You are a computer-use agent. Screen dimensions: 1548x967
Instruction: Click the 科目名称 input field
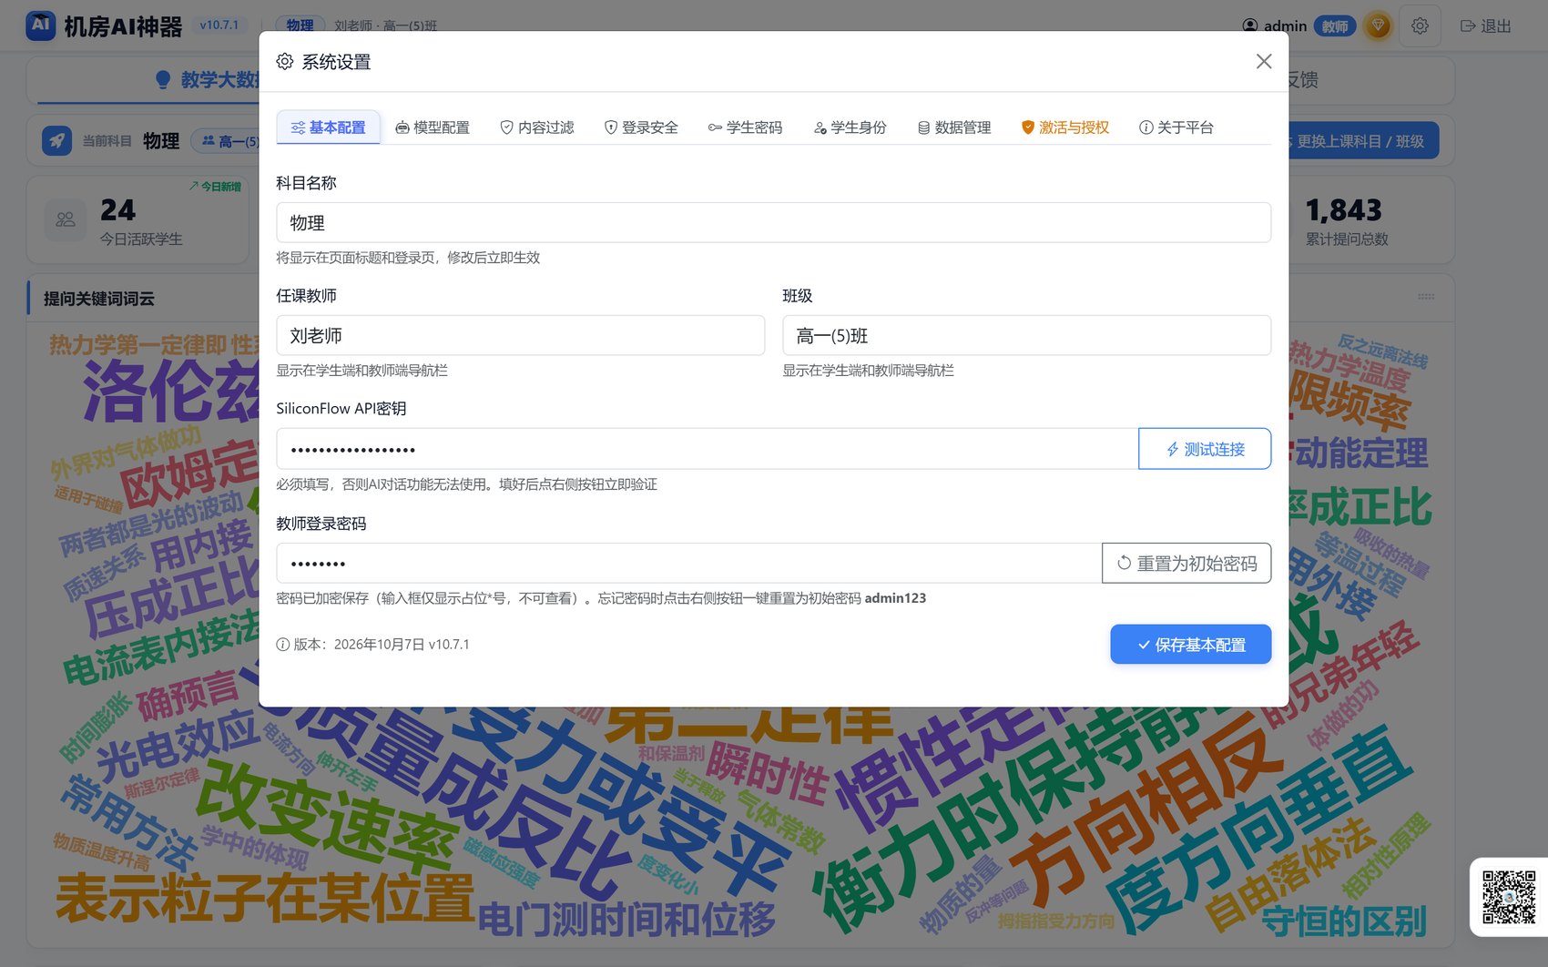coord(773,222)
